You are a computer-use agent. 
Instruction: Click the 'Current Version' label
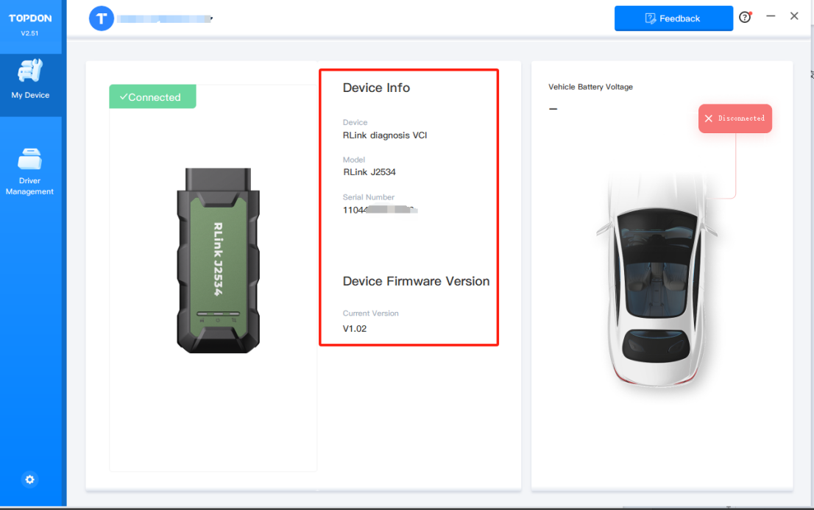point(371,314)
